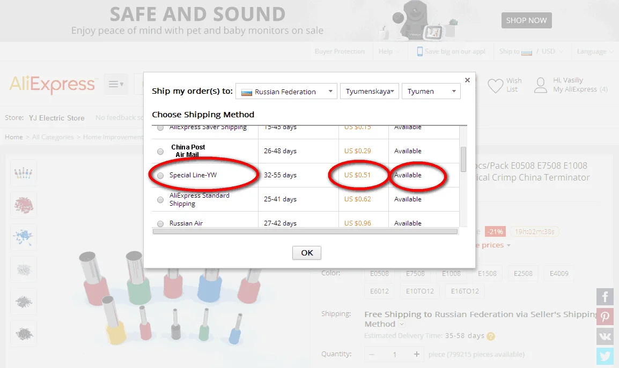The width and height of the screenshot is (619, 368).
Task: Choose the E2508 color option
Action: [x=523, y=273]
